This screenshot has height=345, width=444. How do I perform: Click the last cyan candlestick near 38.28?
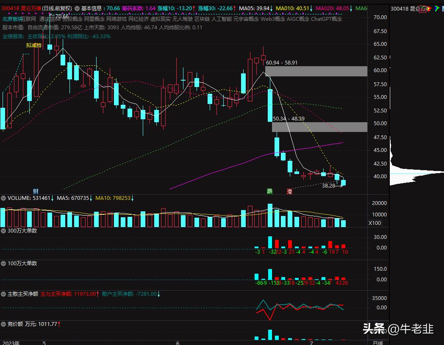pos(343,183)
